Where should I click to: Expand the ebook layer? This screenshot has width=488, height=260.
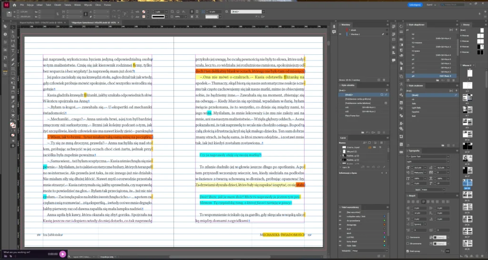coord(349,30)
